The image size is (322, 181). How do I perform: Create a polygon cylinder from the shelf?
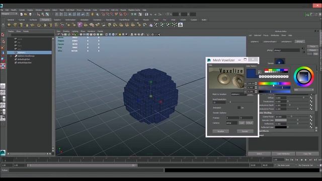pyautogui.click(x=21, y=25)
